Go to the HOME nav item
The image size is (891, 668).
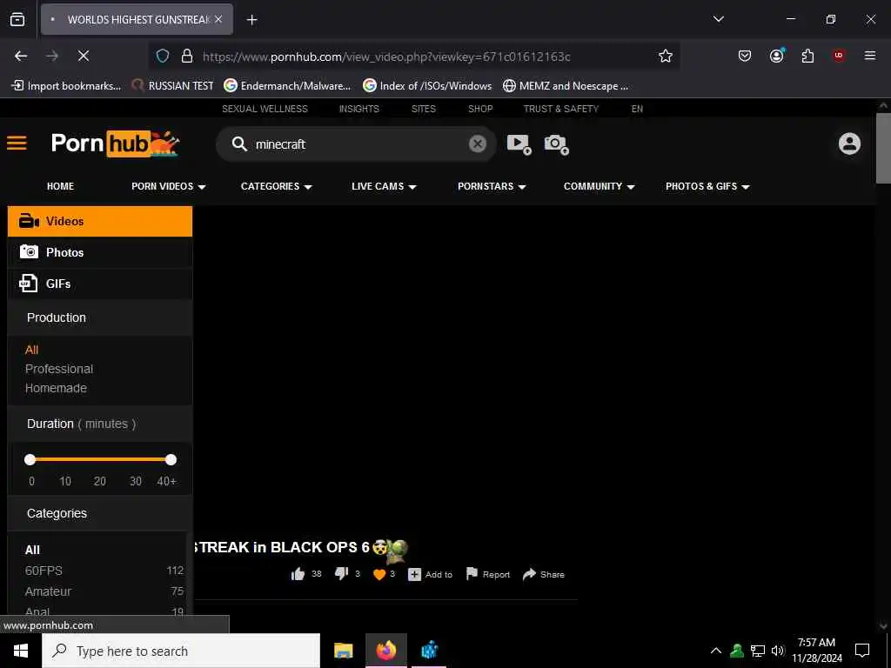coord(60,186)
